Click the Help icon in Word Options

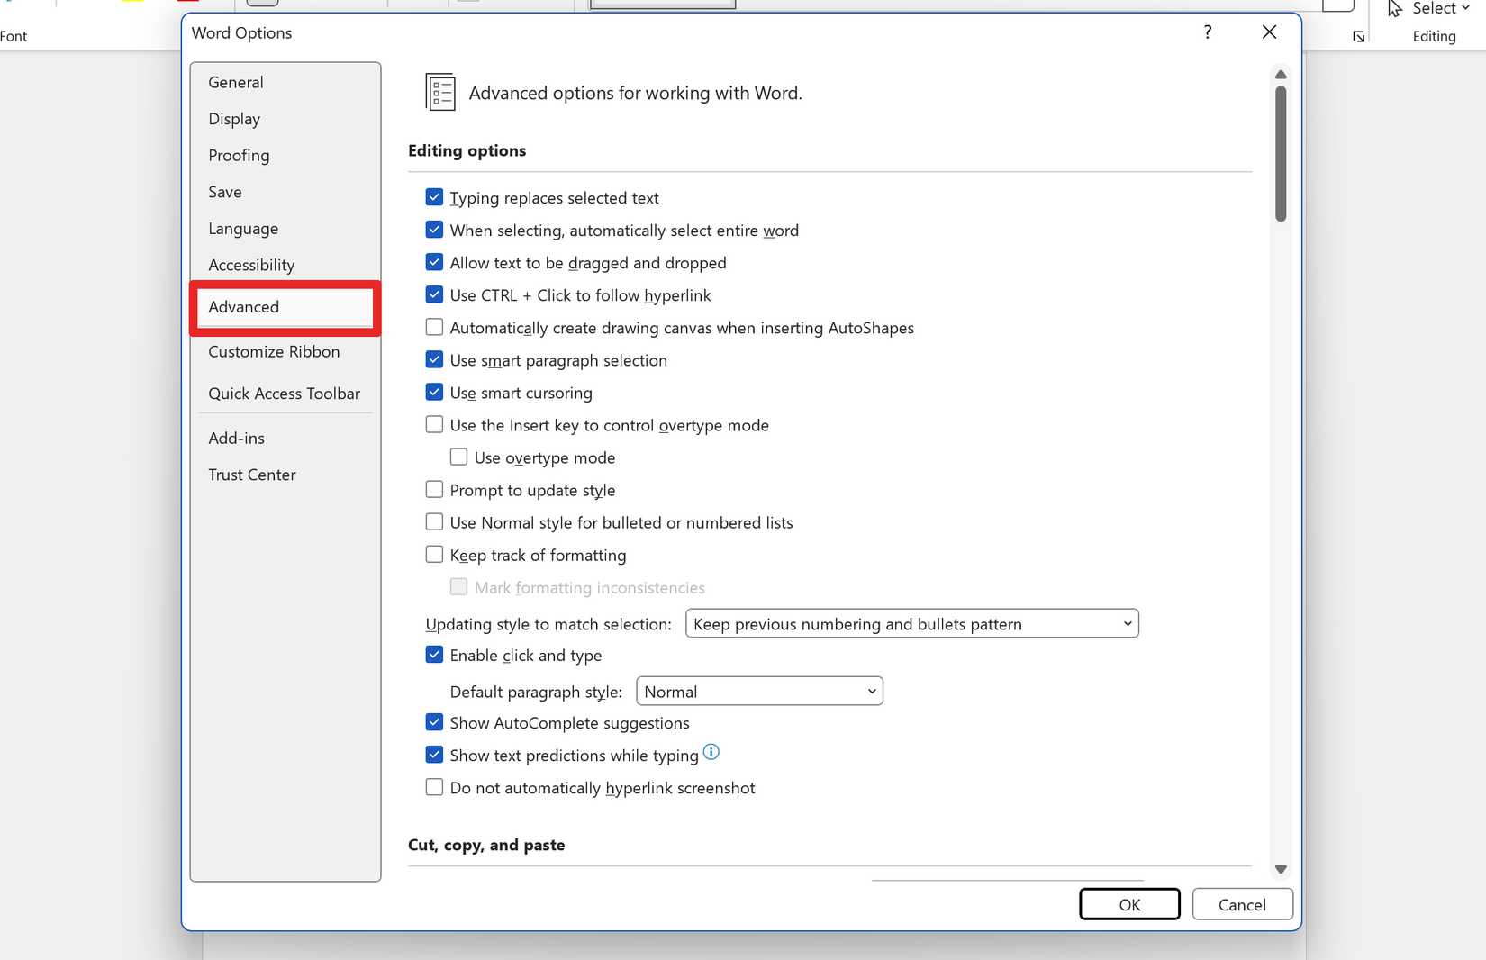coord(1208,32)
